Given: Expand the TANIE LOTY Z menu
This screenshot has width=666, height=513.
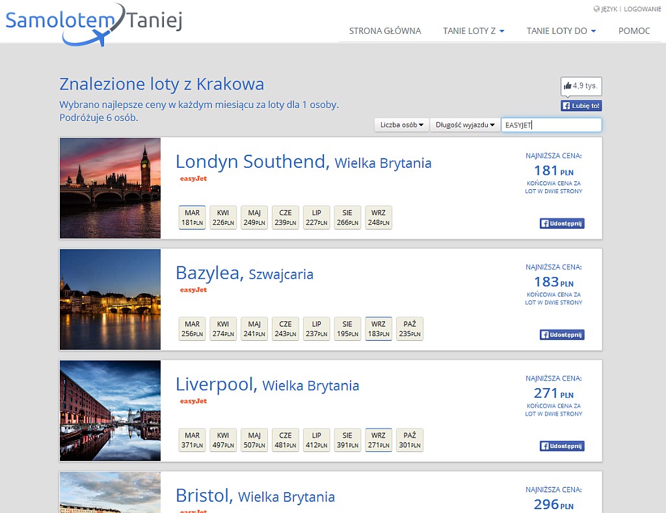Looking at the screenshot, I should 473,31.
